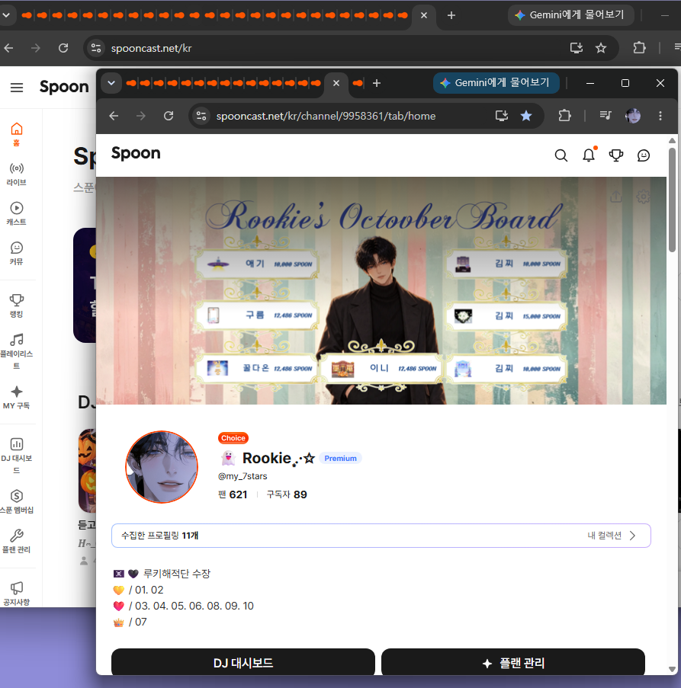Click the Rookie profile picture
The image size is (681, 688).
[x=162, y=467]
